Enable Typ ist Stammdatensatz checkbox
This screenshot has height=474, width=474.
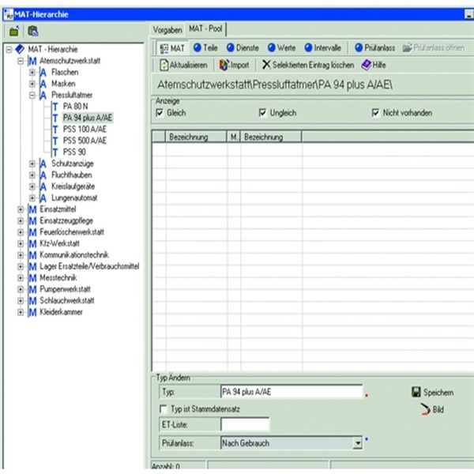163,409
